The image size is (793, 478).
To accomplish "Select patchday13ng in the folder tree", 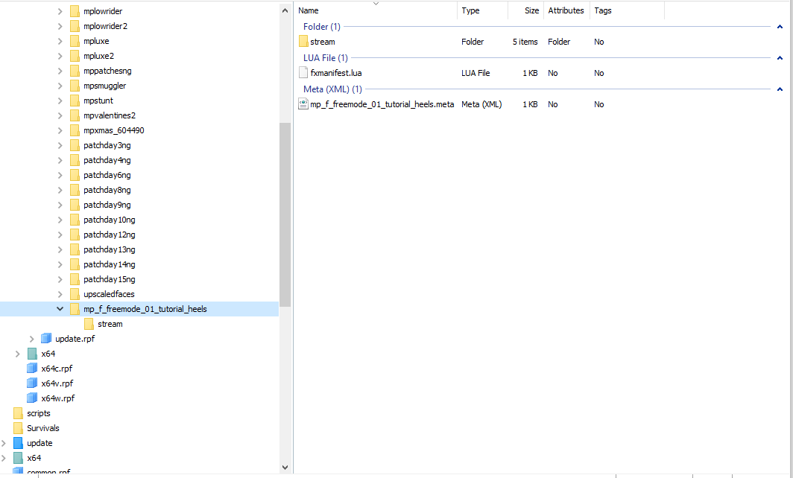I will (x=110, y=249).
